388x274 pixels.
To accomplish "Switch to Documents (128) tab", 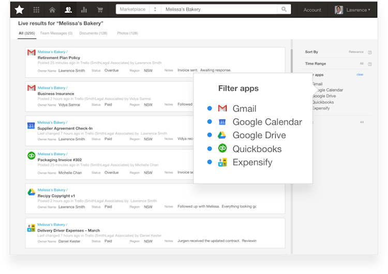I will click(93, 33).
